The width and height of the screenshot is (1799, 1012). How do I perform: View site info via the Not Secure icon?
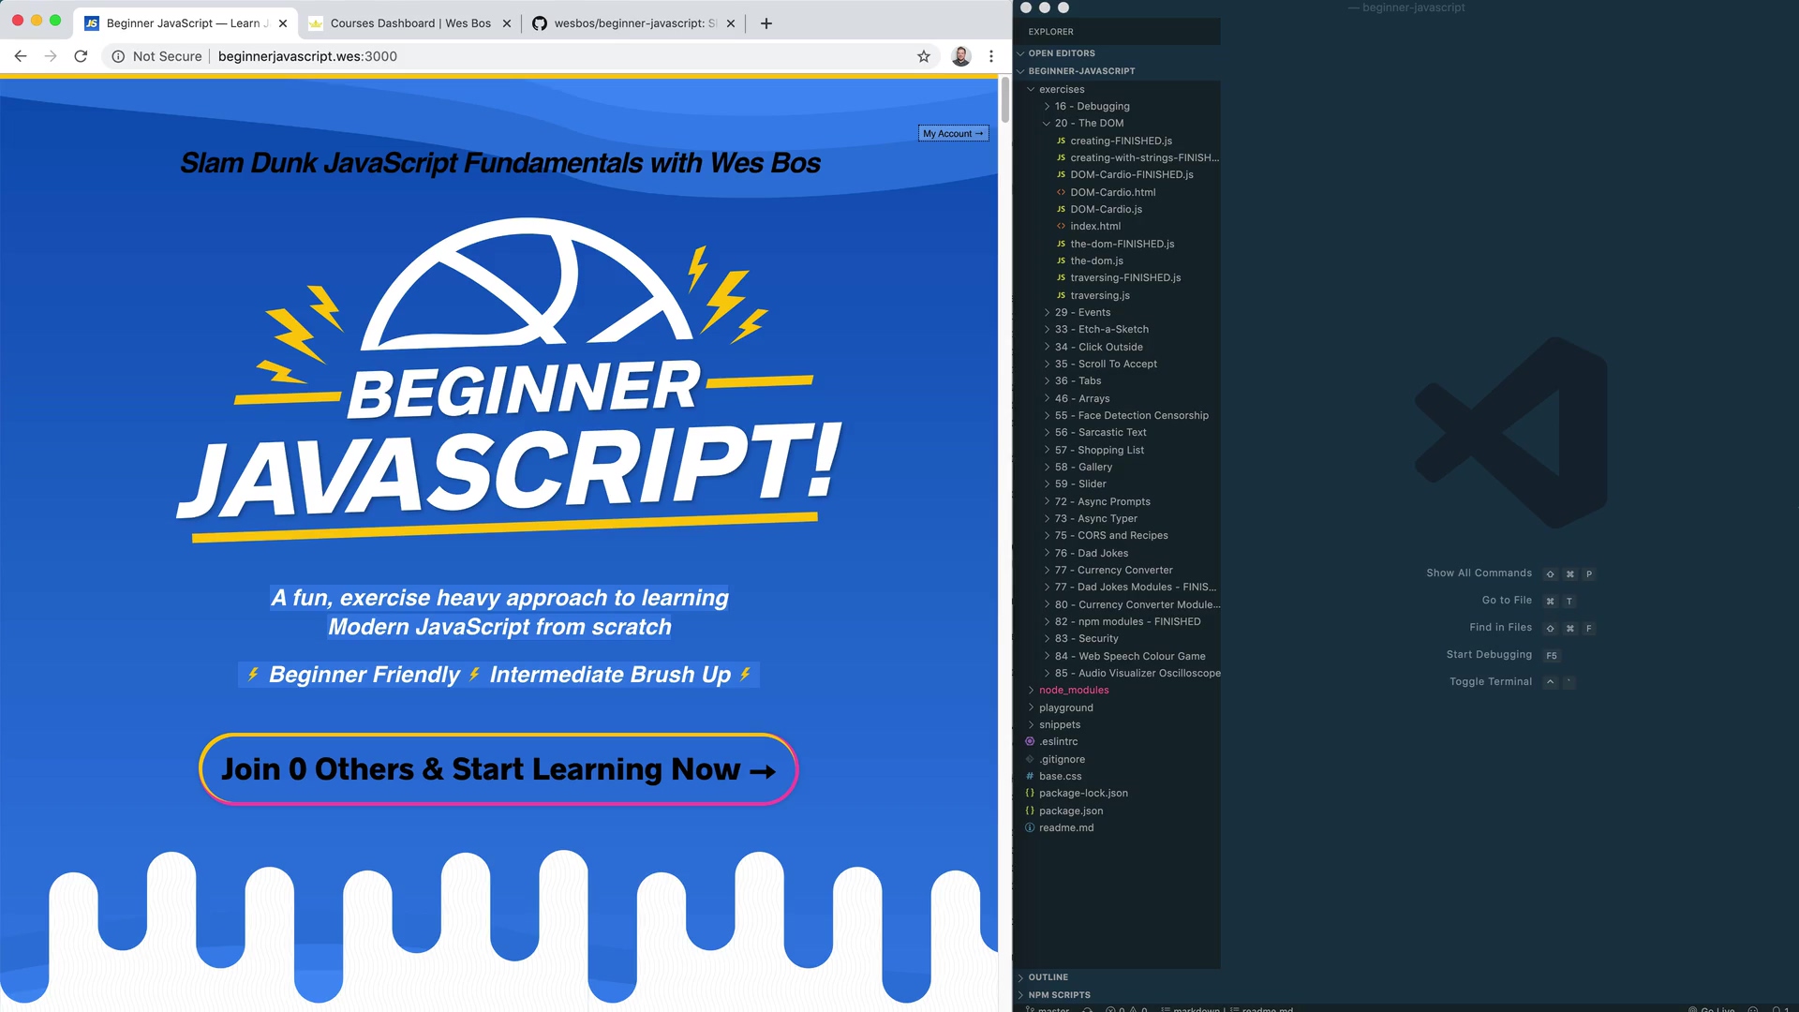pos(118,56)
